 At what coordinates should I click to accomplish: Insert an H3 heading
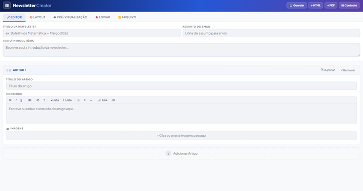coord(37,100)
